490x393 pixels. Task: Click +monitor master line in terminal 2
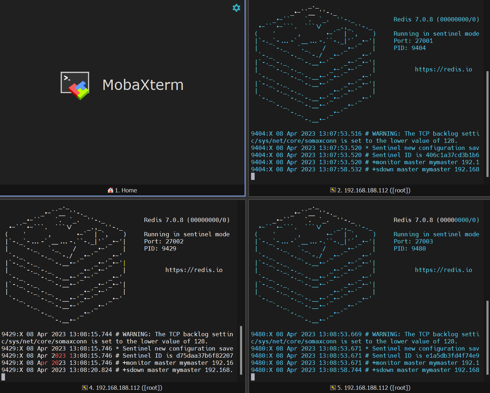(x=365, y=162)
